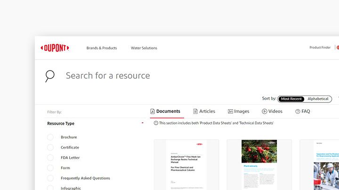
Task: Switch to the FAQ tab
Action: pyautogui.click(x=303, y=111)
